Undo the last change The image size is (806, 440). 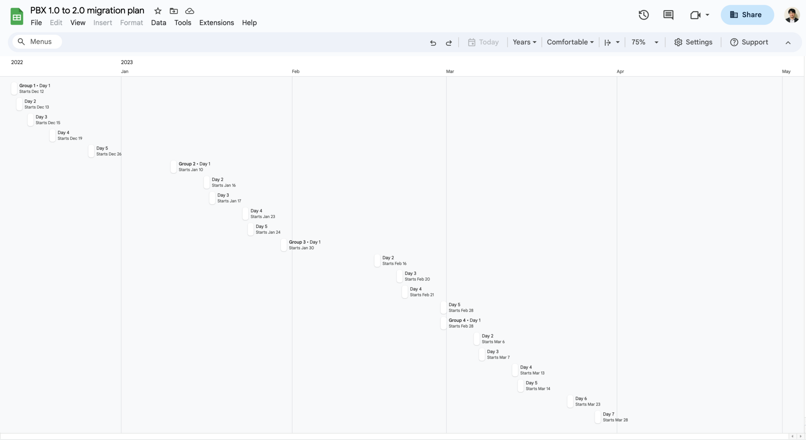click(432, 42)
